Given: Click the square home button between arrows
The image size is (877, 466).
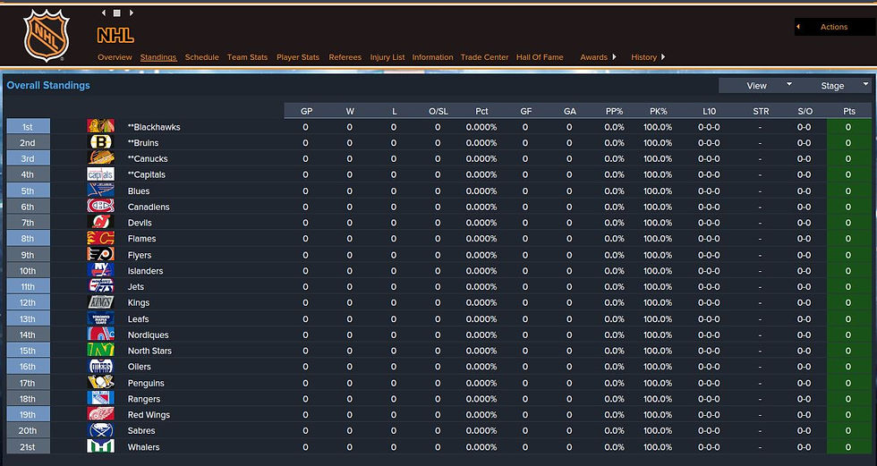Looking at the screenshot, I should [117, 13].
